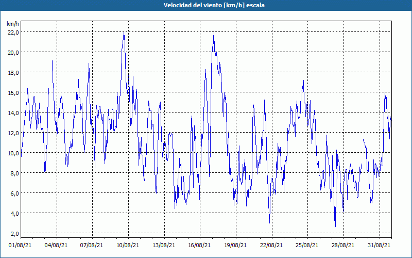Viewport: 412px width, 258px height.
Task: Click the 2,0 y-axis value
Action: click(14, 234)
